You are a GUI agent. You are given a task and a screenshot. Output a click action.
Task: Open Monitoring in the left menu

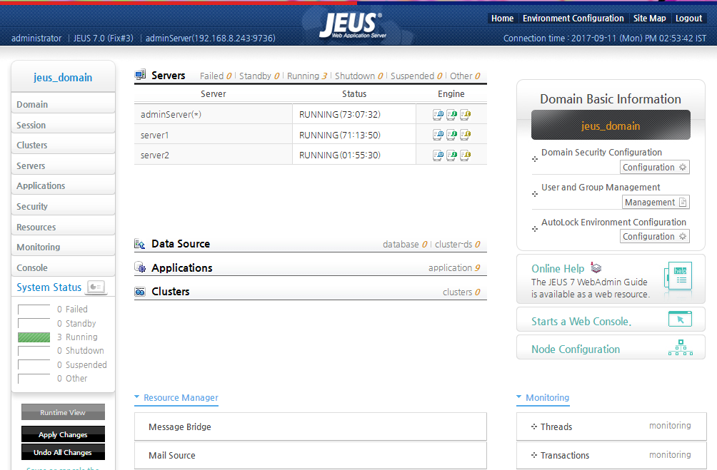63,247
